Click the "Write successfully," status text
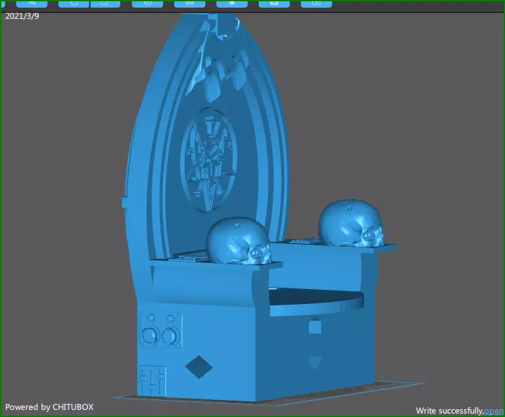505x417 pixels. [450, 411]
